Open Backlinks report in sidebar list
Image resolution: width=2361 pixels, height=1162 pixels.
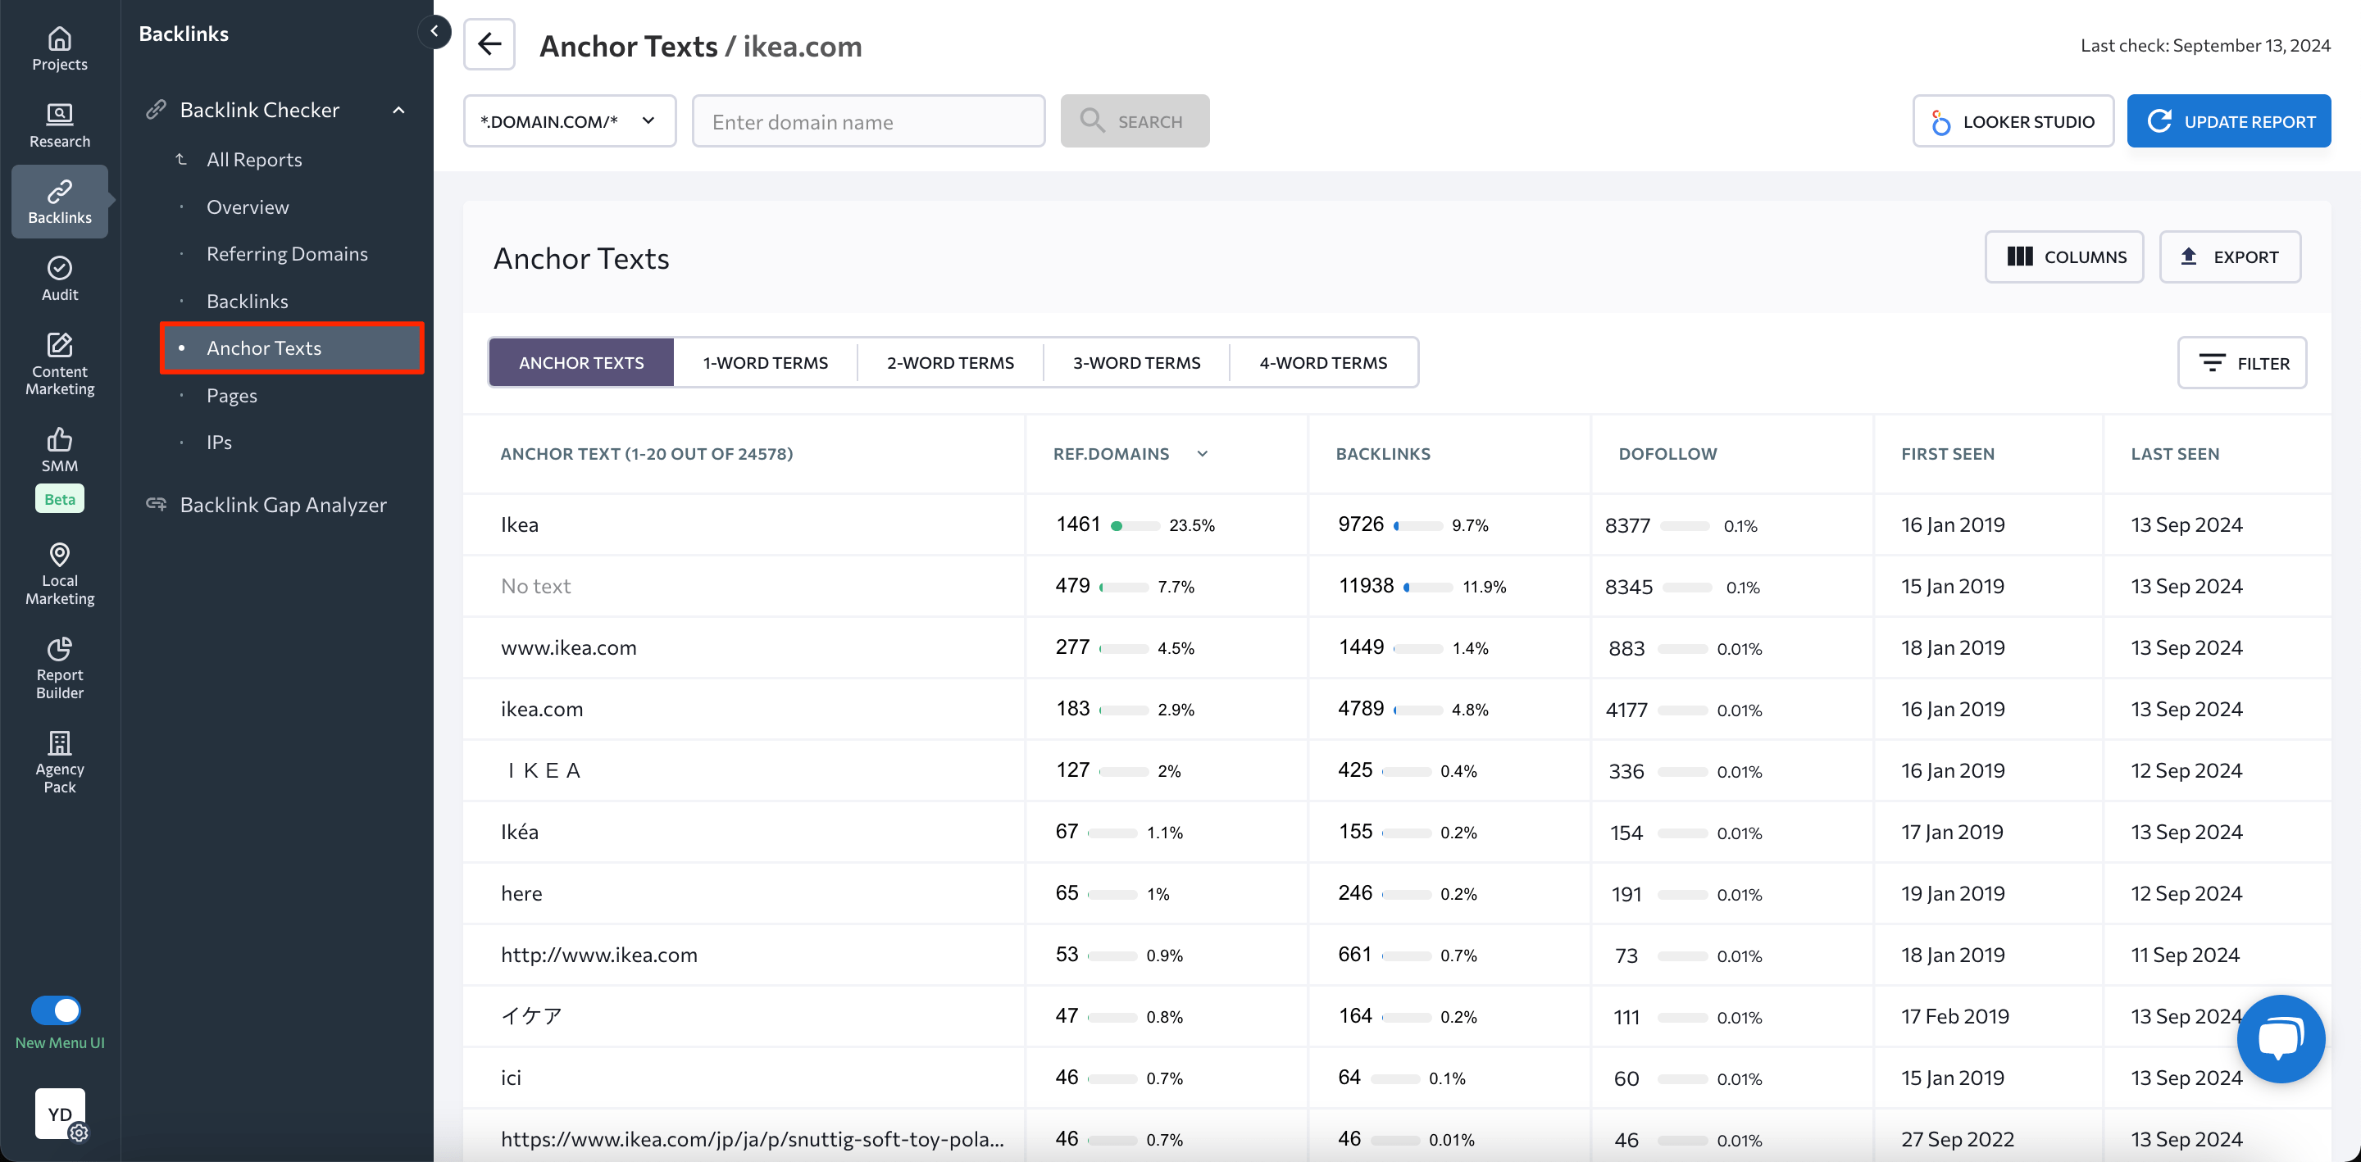pos(248,302)
